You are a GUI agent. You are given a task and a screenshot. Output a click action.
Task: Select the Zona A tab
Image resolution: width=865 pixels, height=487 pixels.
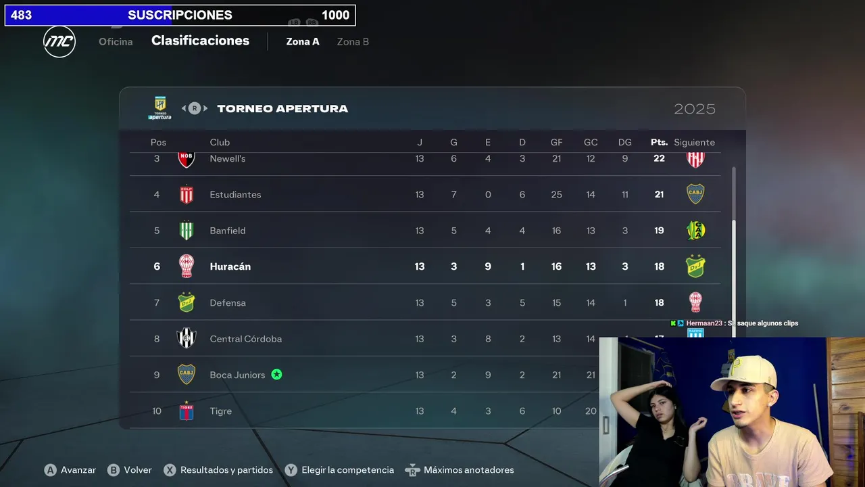(x=303, y=41)
